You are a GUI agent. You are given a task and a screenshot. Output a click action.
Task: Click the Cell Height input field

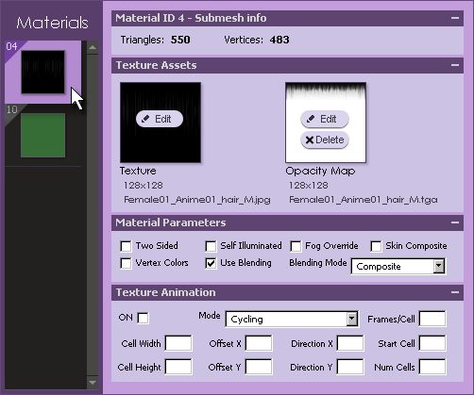click(178, 367)
